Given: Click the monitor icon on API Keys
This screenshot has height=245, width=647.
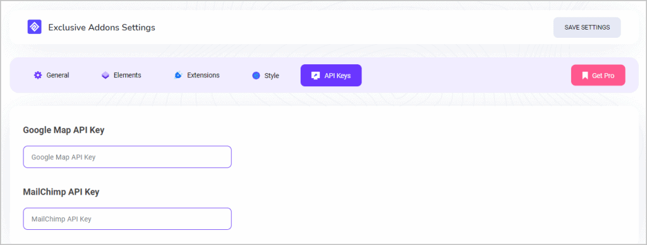Looking at the screenshot, I should pos(316,76).
